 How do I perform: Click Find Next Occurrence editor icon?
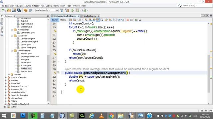click(x=94, y=20)
